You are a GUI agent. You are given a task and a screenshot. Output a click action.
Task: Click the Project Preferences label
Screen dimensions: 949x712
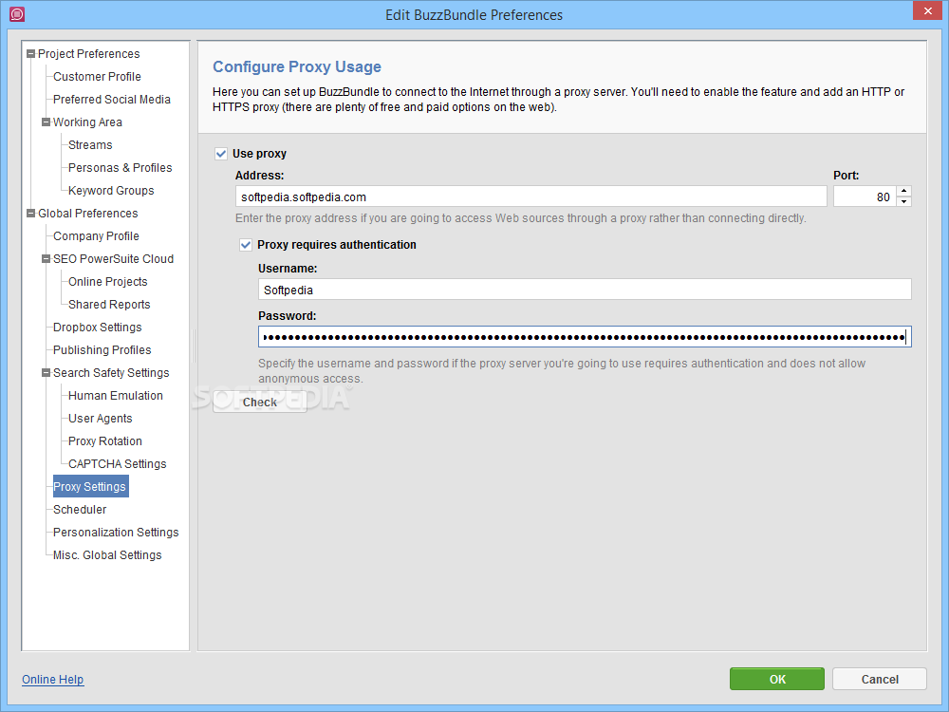click(89, 54)
